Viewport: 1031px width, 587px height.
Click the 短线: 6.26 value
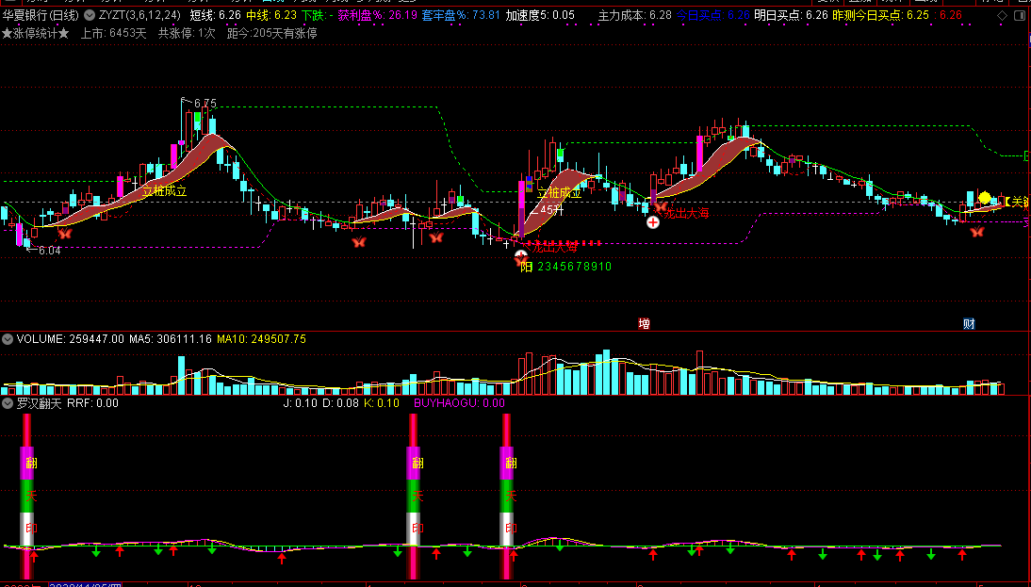(215, 15)
